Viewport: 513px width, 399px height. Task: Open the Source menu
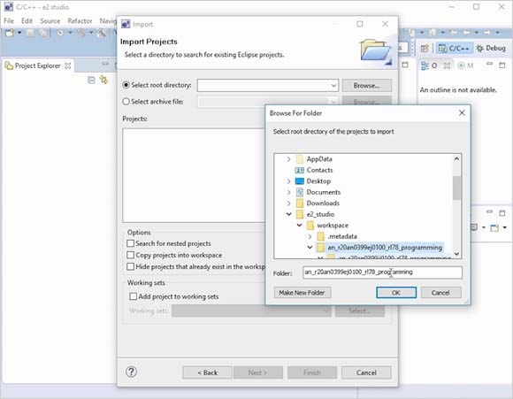[50, 21]
